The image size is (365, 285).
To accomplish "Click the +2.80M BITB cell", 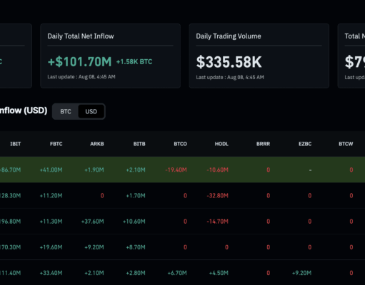I will pyautogui.click(x=136, y=273).
